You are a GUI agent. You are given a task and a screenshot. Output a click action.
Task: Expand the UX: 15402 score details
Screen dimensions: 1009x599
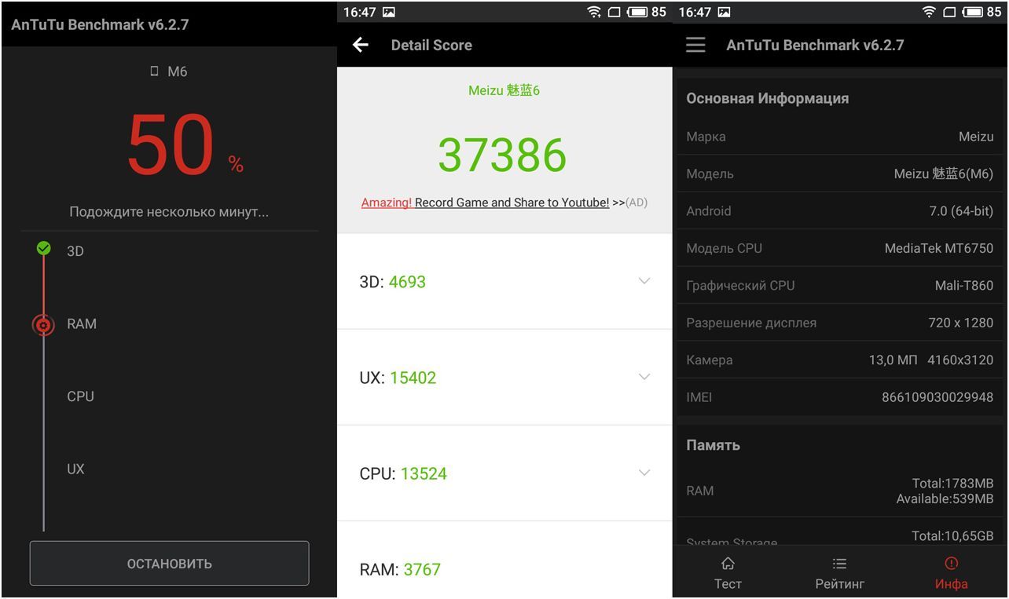click(x=644, y=377)
